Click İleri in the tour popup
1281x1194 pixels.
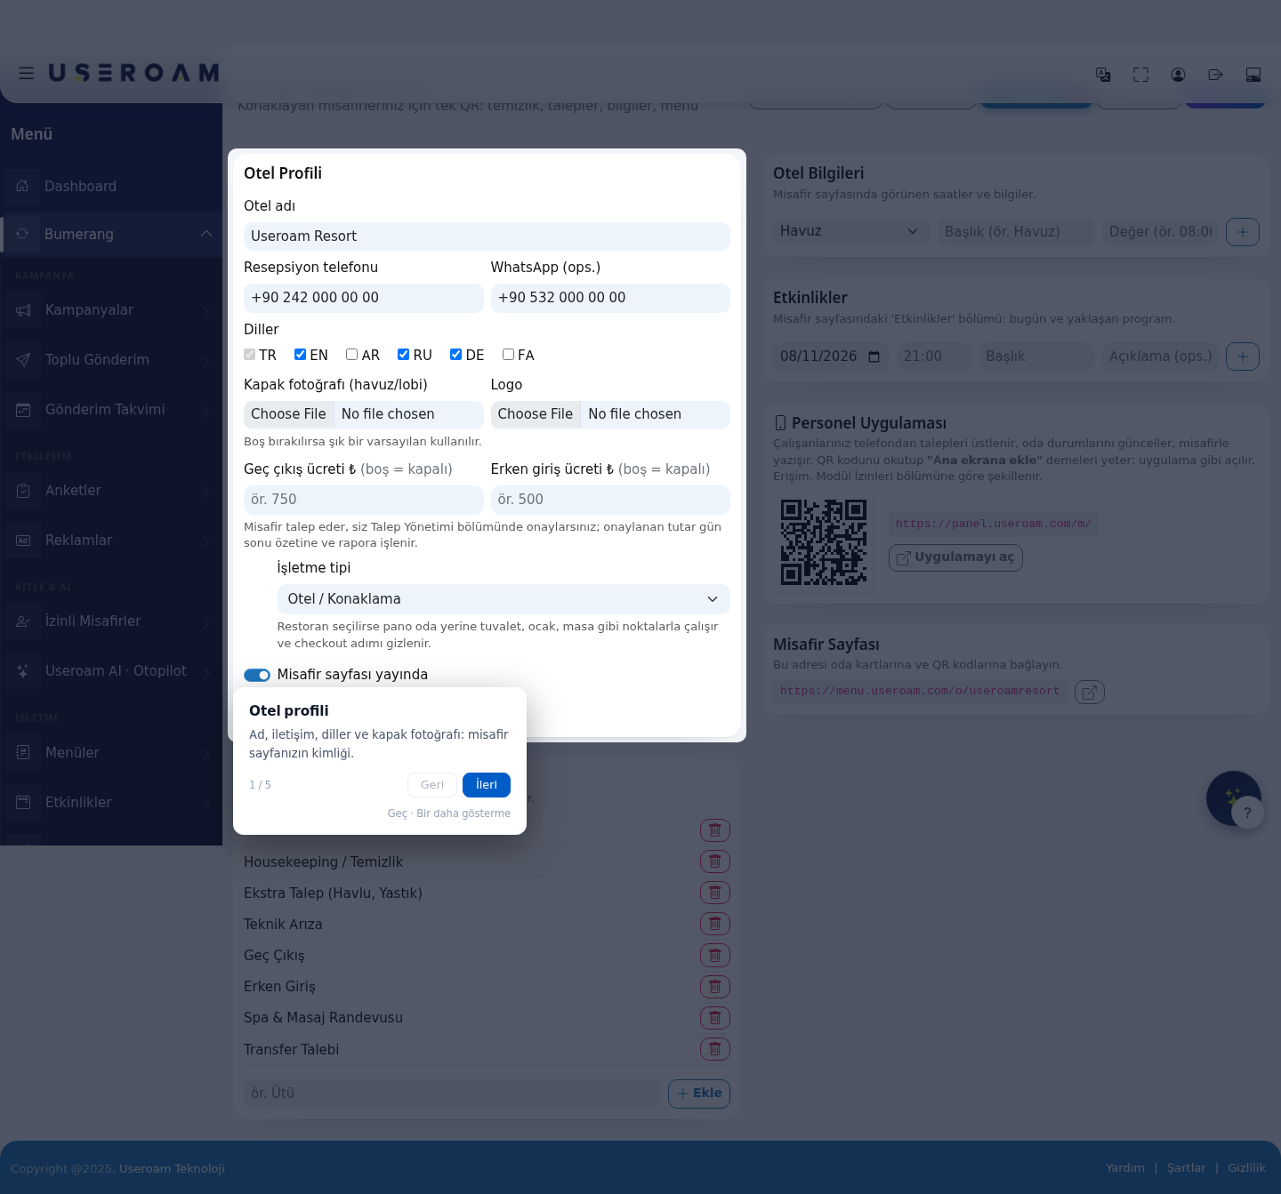click(x=487, y=785)
